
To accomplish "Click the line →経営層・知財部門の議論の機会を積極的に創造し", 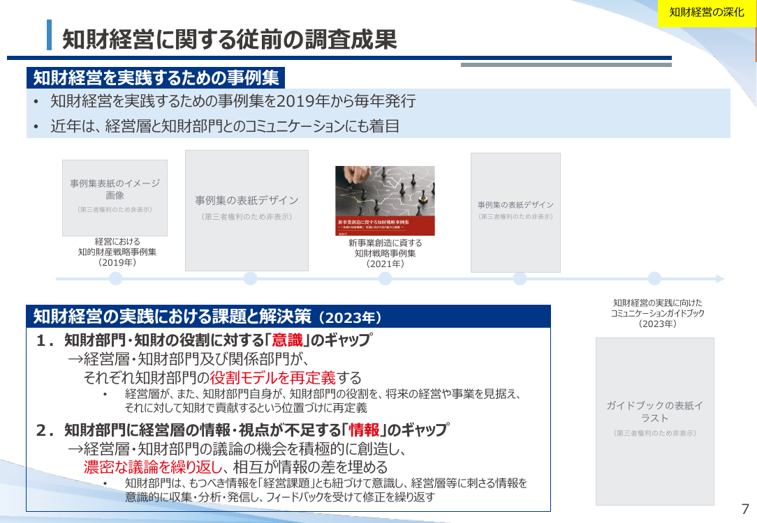I will tap(237, 449).
